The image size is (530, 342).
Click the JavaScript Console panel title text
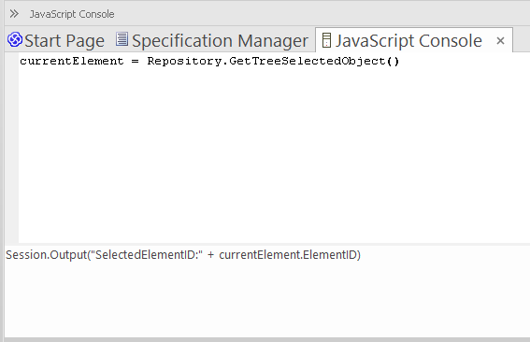coord(72,14)
